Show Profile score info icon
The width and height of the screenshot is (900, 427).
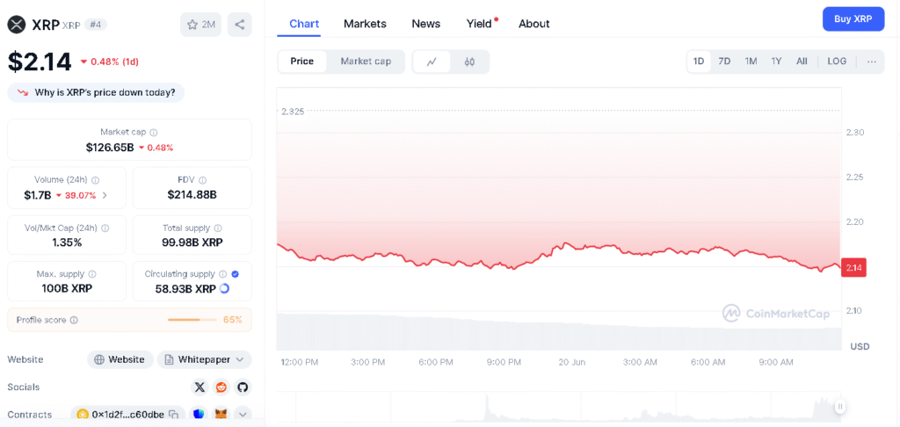coord(74,320)
